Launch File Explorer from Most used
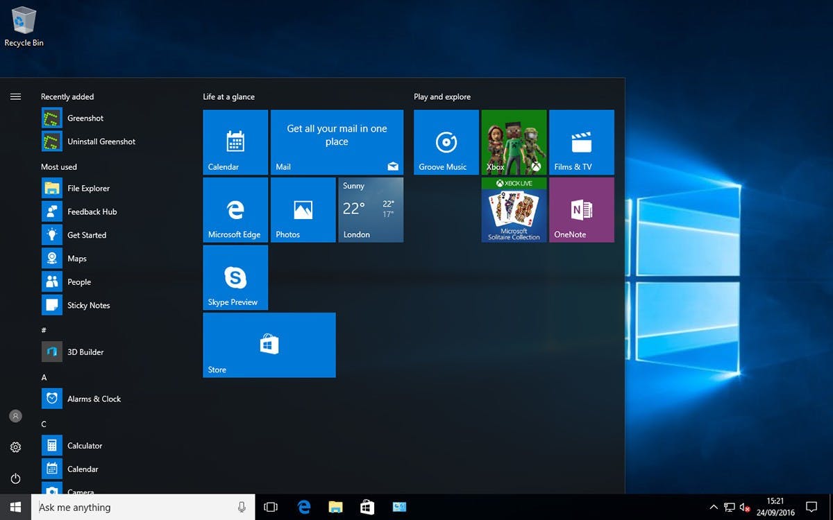 87,188
